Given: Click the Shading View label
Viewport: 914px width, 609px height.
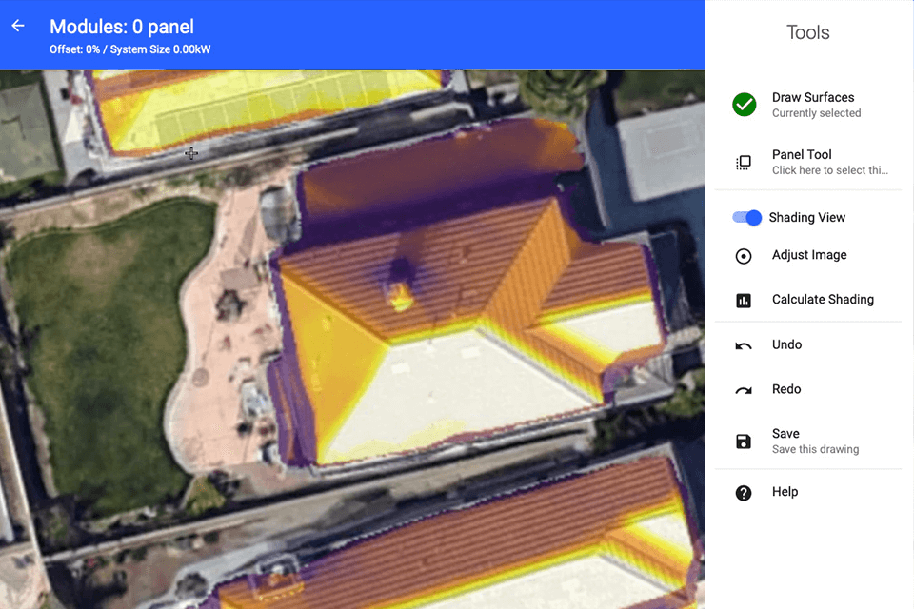Looking at the screenshot, I should [x=806, y=217].
